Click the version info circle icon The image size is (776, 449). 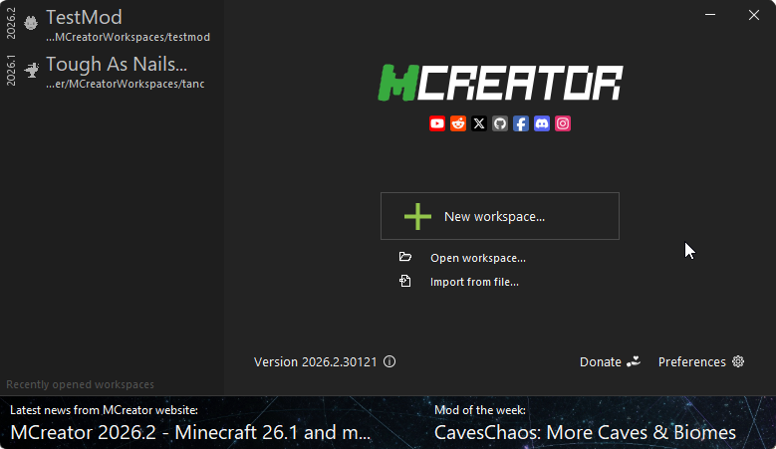coord(389,361)
